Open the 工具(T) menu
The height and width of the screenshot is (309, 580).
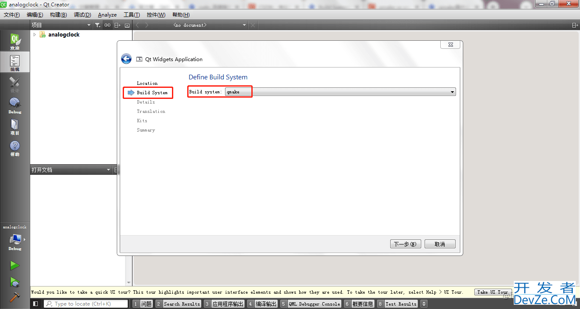click(132, 14)
